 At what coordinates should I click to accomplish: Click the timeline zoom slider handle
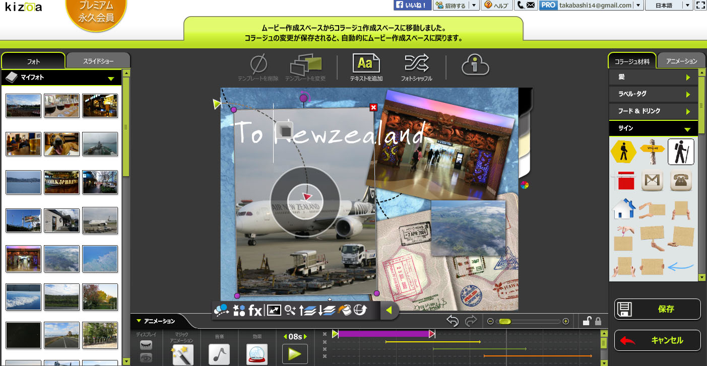pos(505,321)
